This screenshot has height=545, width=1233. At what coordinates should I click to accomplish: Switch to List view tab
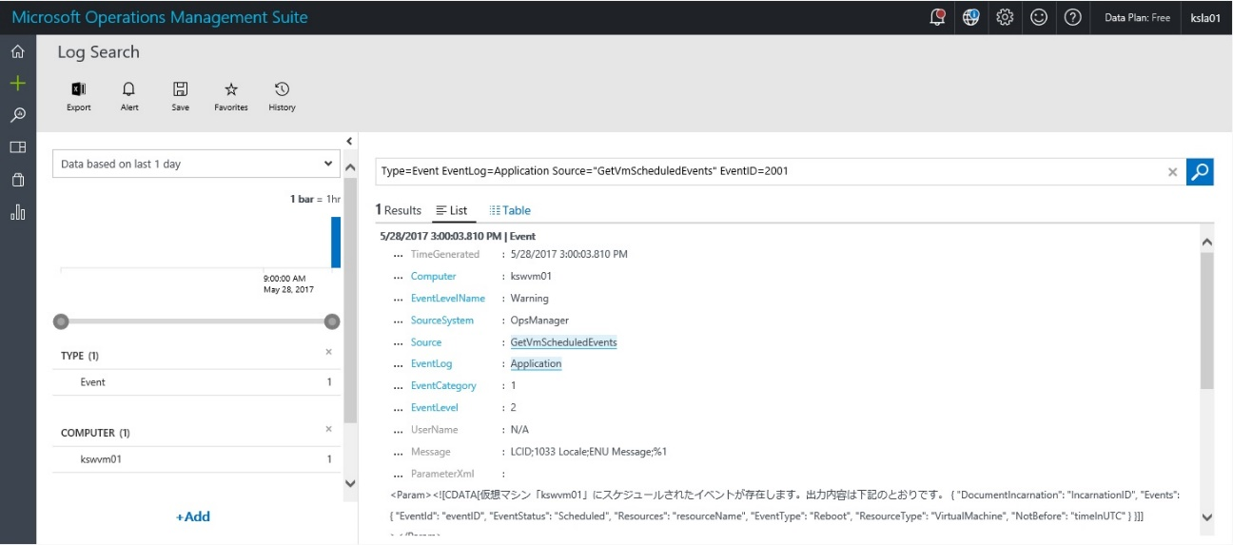[x=452, y=210]
